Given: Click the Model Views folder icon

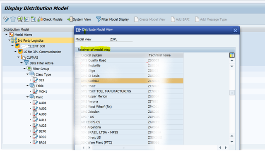Looking at the screenshot, I should (x=11, y=35).
